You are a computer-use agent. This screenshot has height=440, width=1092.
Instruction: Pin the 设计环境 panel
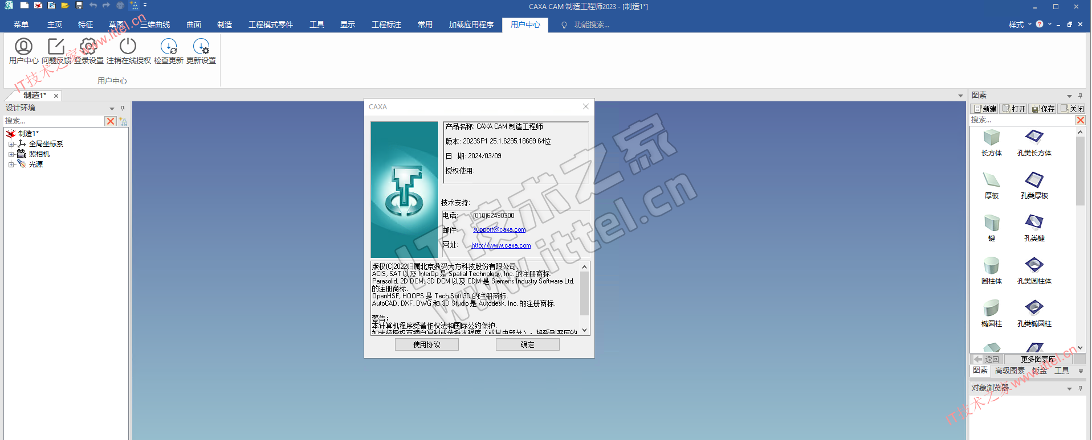[123, 108]
